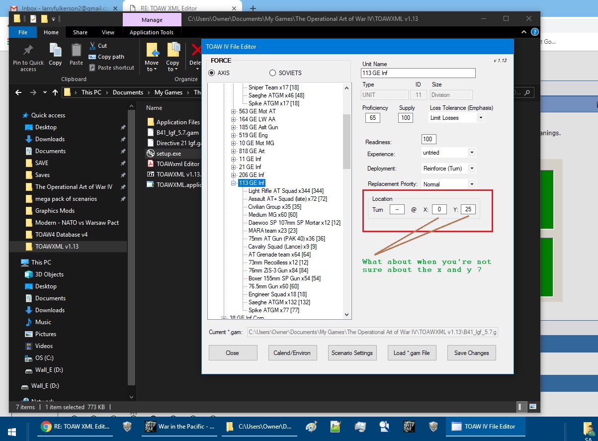Click the Unit Name field
Image resolution: width=598 pixels, height=441 pixels.
(x=419, y=73)
